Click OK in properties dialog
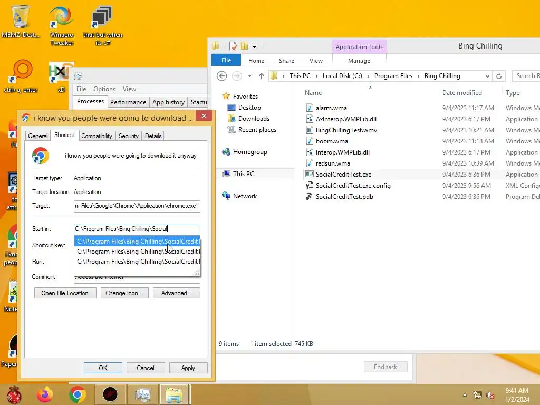540x405 pixels. [x=103, y=368]
